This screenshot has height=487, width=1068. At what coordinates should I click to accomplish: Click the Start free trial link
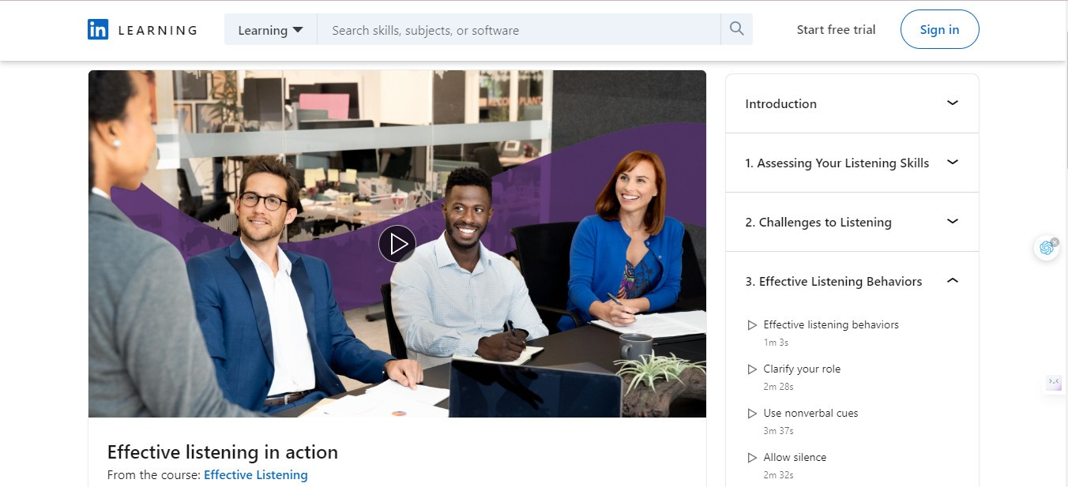tap(836, 30)
